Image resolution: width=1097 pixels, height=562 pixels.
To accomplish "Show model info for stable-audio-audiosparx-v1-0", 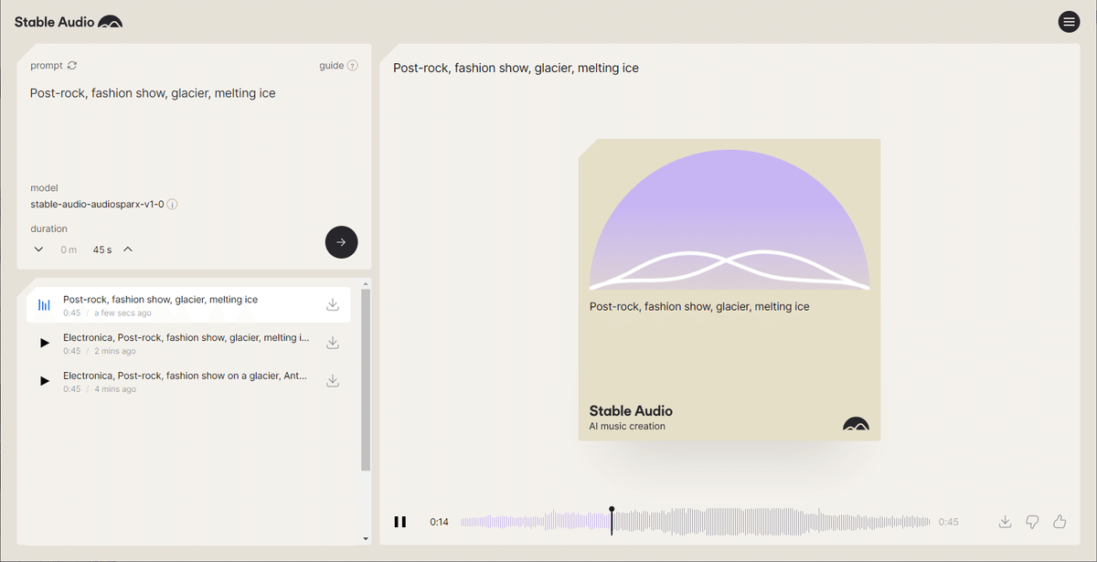I will click(172, 205).
